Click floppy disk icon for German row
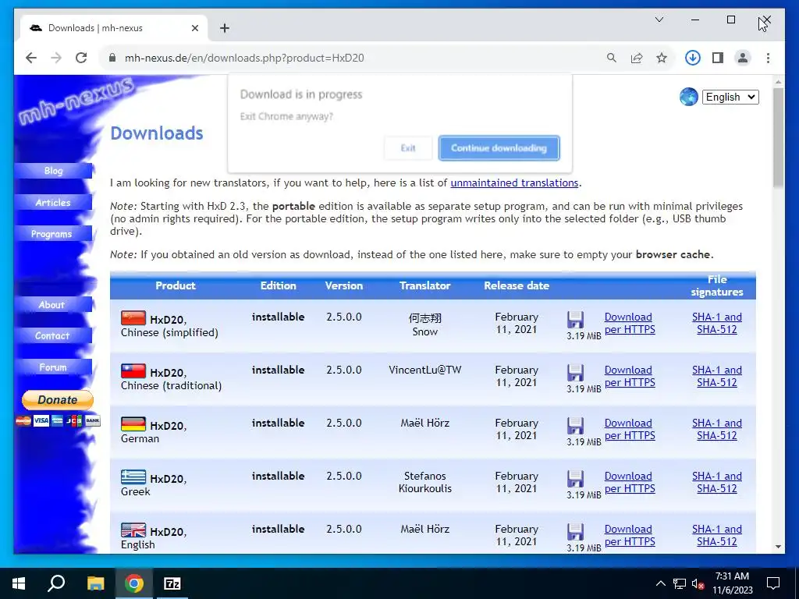Viewport: 799px width, 599px height. 575,426
